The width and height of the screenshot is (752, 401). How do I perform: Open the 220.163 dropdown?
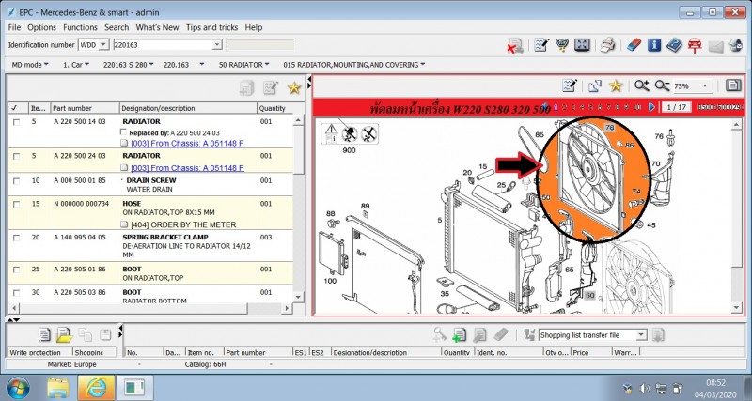pos(183,65)
